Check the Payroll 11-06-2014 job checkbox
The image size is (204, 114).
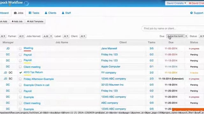[20, 55]
